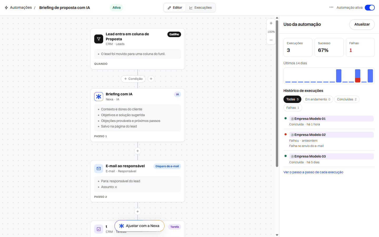The height and width of the screenshot is (237, 379).
Task: Click the Atualizar button
Action: pyautogui.click(x=362, y=24)
